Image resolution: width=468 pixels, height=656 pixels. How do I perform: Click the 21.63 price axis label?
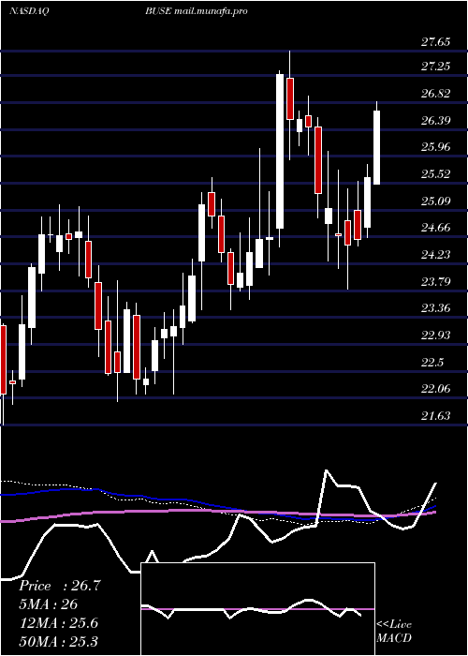click(x=435, y=415)
